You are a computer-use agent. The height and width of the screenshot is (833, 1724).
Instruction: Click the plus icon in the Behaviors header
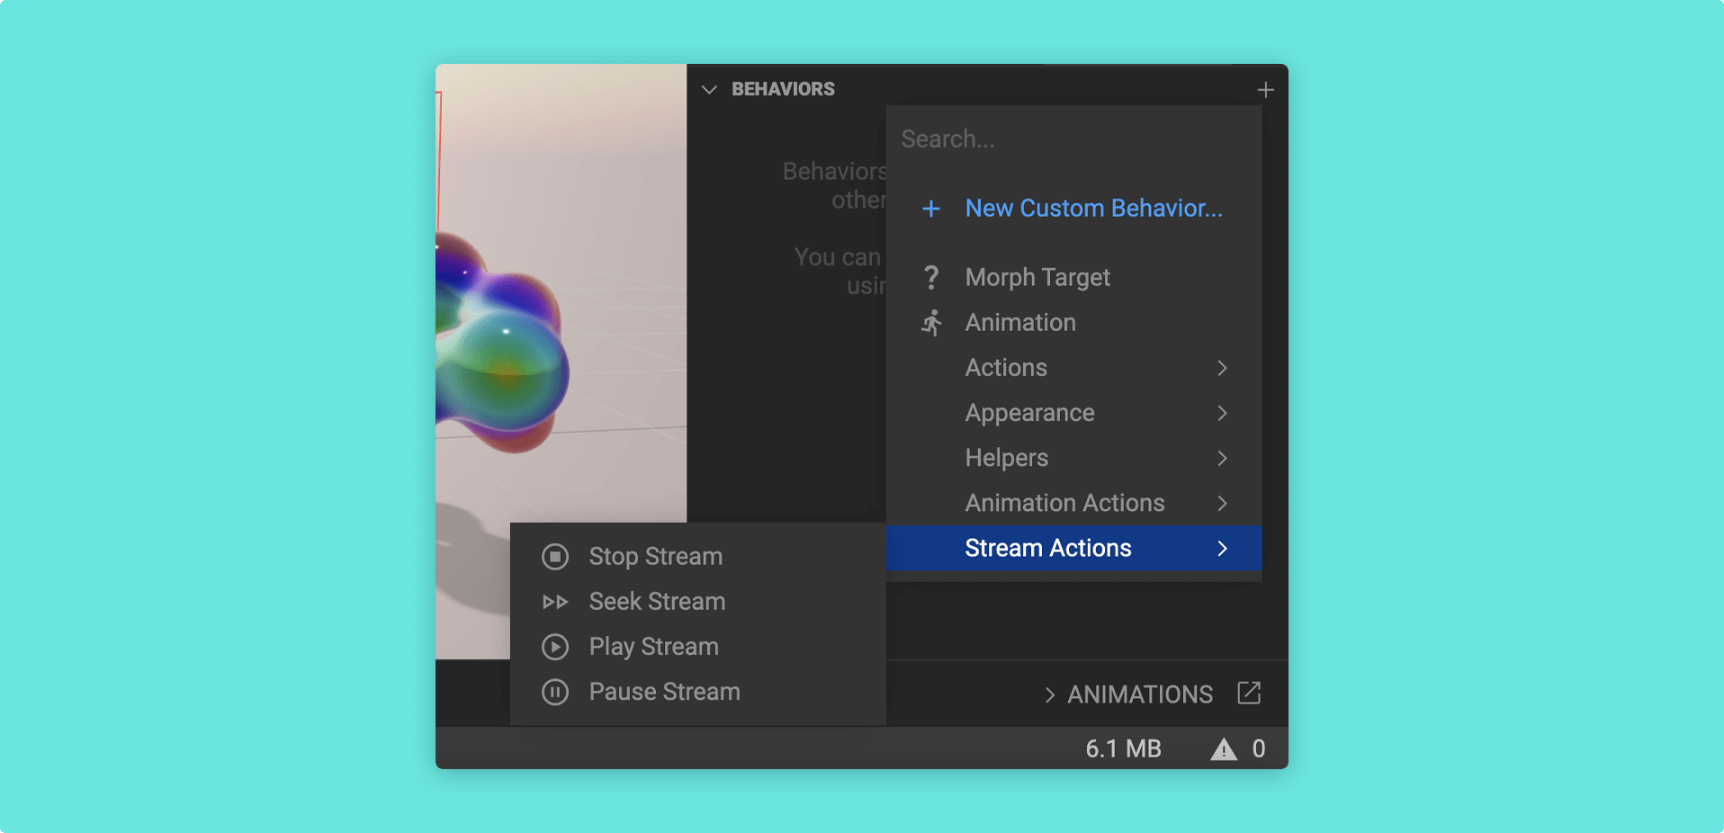tap(1265, 90)
